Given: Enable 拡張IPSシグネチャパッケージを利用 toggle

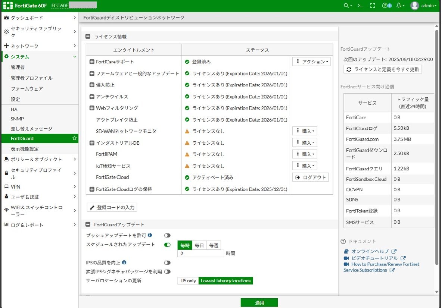Looking at the screenshot, I should pyautogui.click(x=167, y=272).
